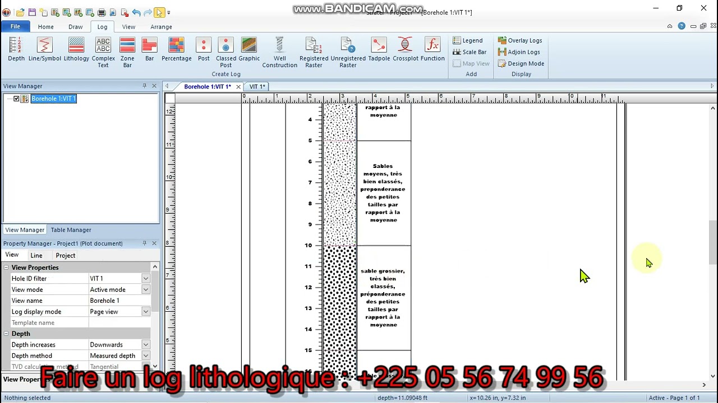
Task: Add a Well Construction log
Action: pyautogui.click(x=279, y=53)
